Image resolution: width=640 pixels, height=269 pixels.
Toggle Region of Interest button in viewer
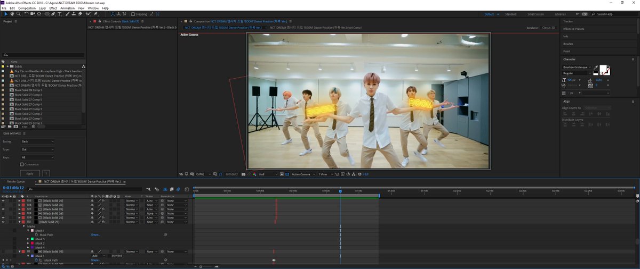coord(282,174)
